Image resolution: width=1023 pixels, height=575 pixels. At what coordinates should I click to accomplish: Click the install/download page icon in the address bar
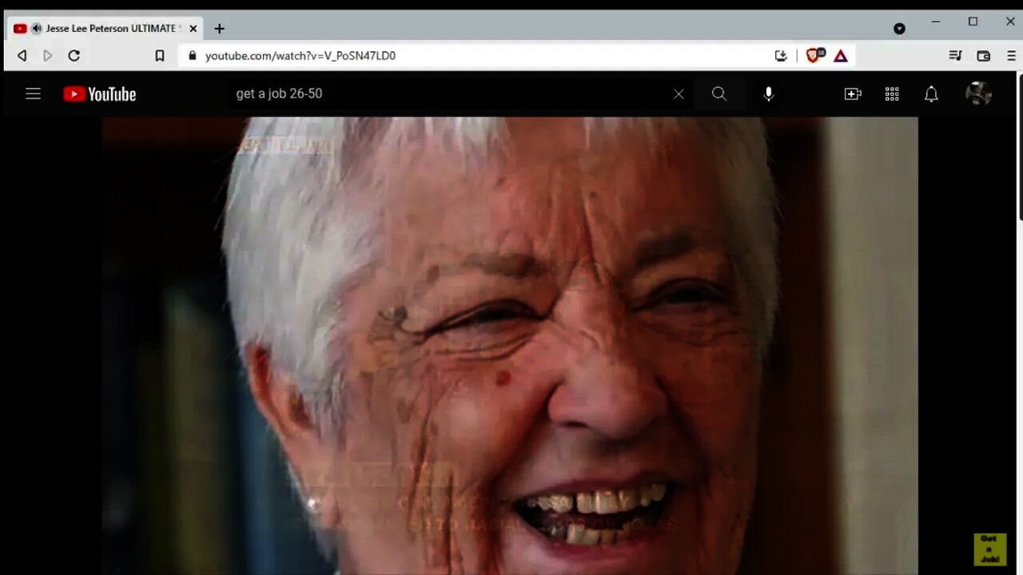(x=781, y=55)
